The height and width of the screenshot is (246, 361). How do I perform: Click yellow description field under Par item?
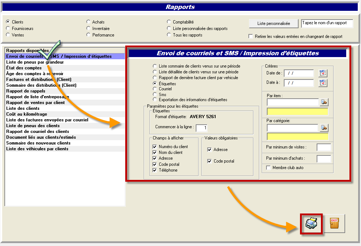pos(297,112)
